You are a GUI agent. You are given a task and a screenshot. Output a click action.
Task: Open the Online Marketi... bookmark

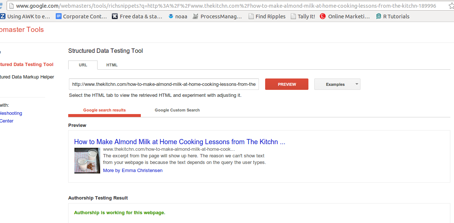click(x=345, y=16)
